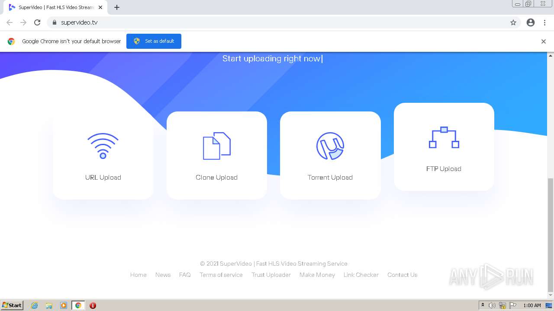Click the FTP Upload network icon
This screenshot has height=311, width=554.
tap(444, 137)
